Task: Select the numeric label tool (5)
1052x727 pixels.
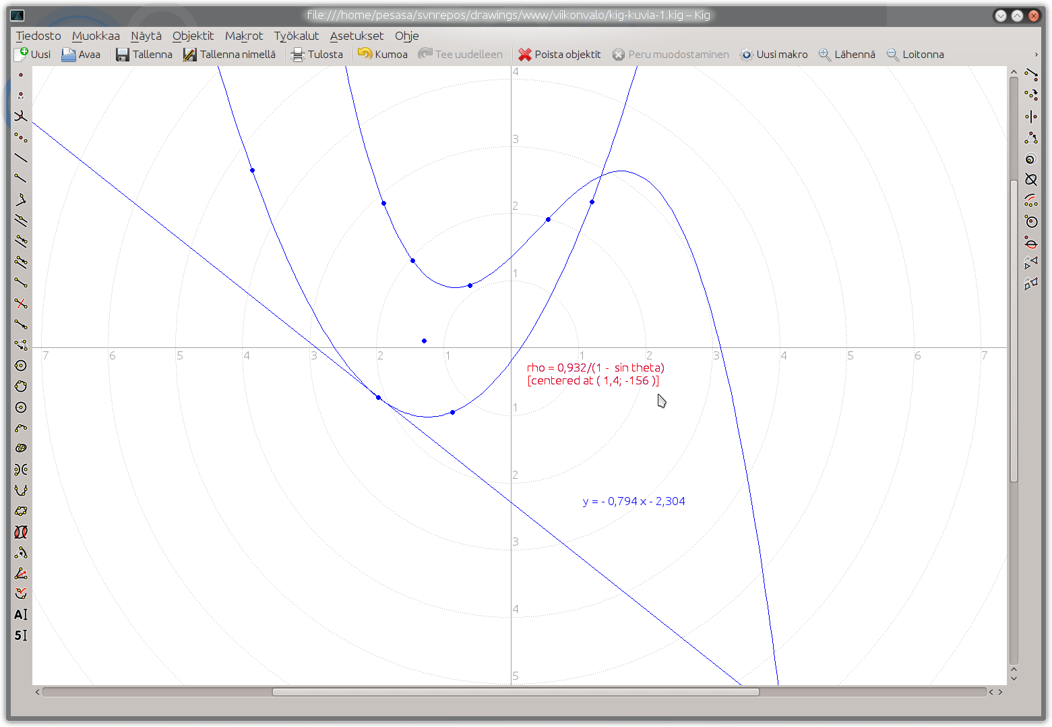Action: click(21, 635)
